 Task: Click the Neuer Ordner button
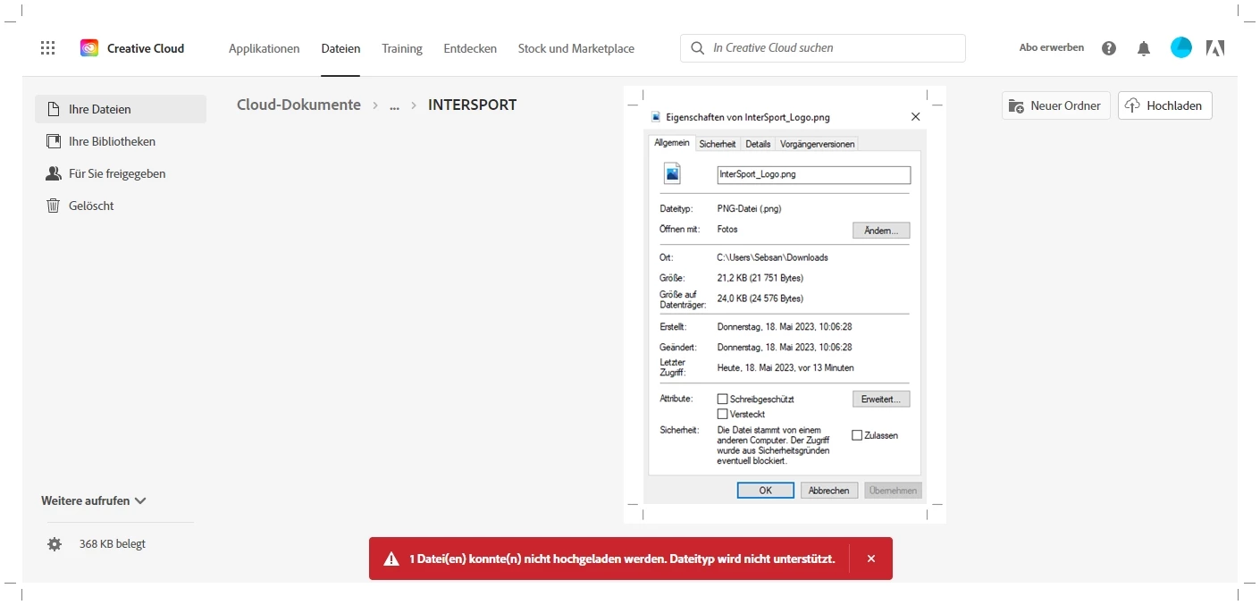(1056, 105)
